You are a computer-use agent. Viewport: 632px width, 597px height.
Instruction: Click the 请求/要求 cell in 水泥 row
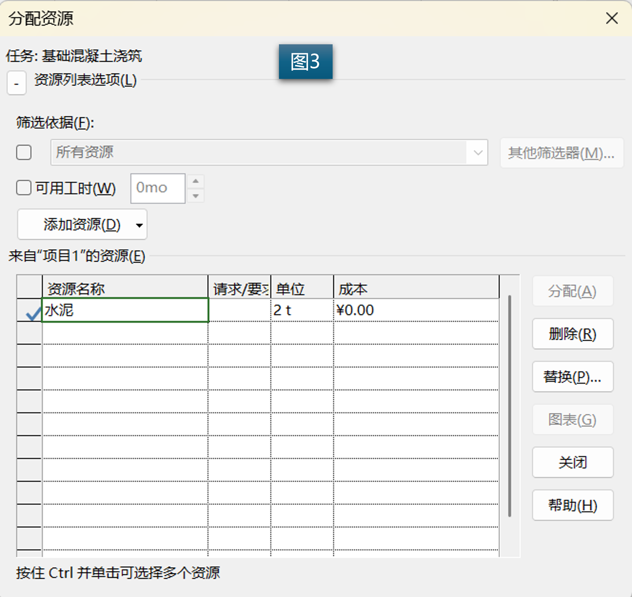pyautogui.click(x=240, y=310)
